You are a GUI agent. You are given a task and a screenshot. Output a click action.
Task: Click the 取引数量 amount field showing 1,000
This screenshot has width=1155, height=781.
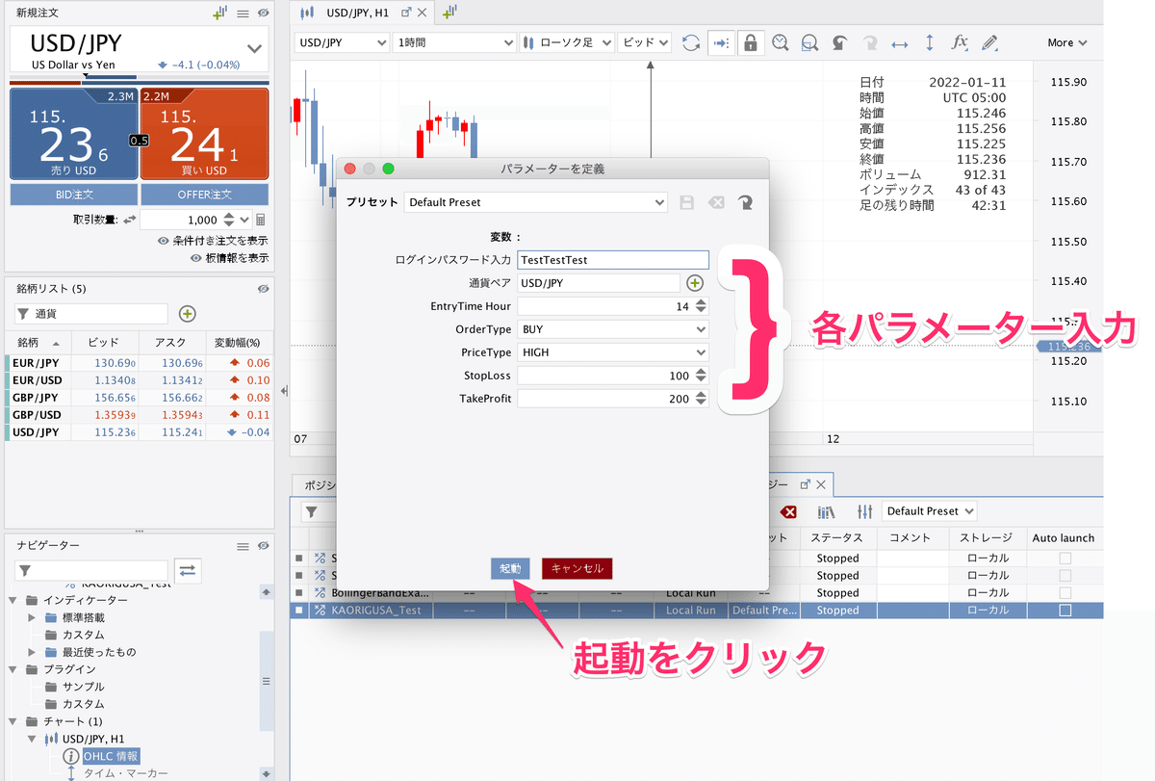(x=181, y=220)
